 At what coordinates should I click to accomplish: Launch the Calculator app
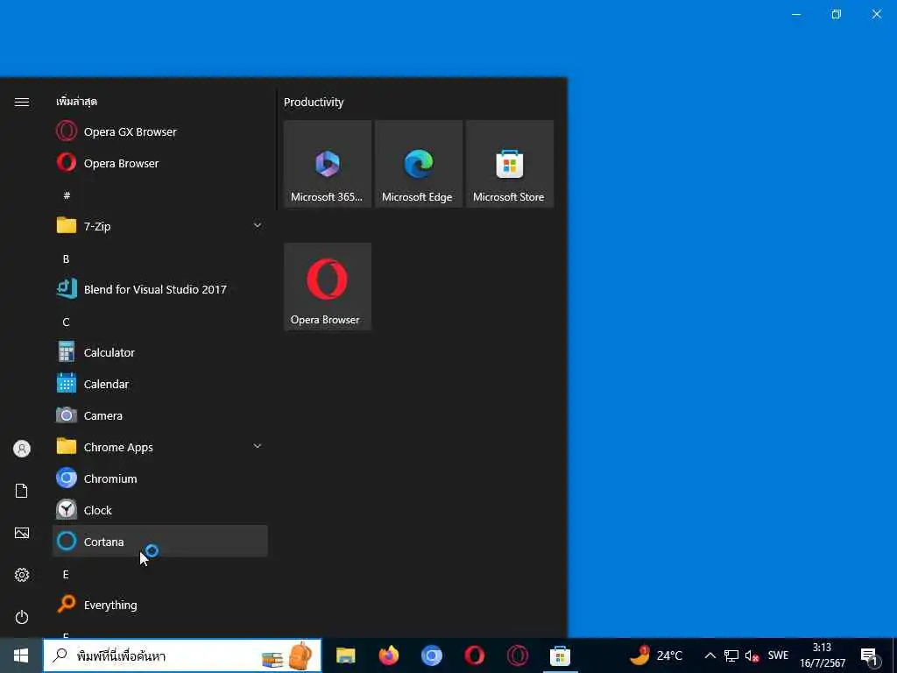(160, 352)
